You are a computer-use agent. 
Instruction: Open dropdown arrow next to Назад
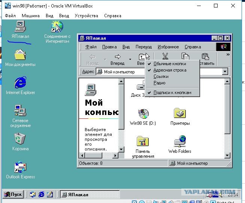pyautogui.click(x=105, y=60)
